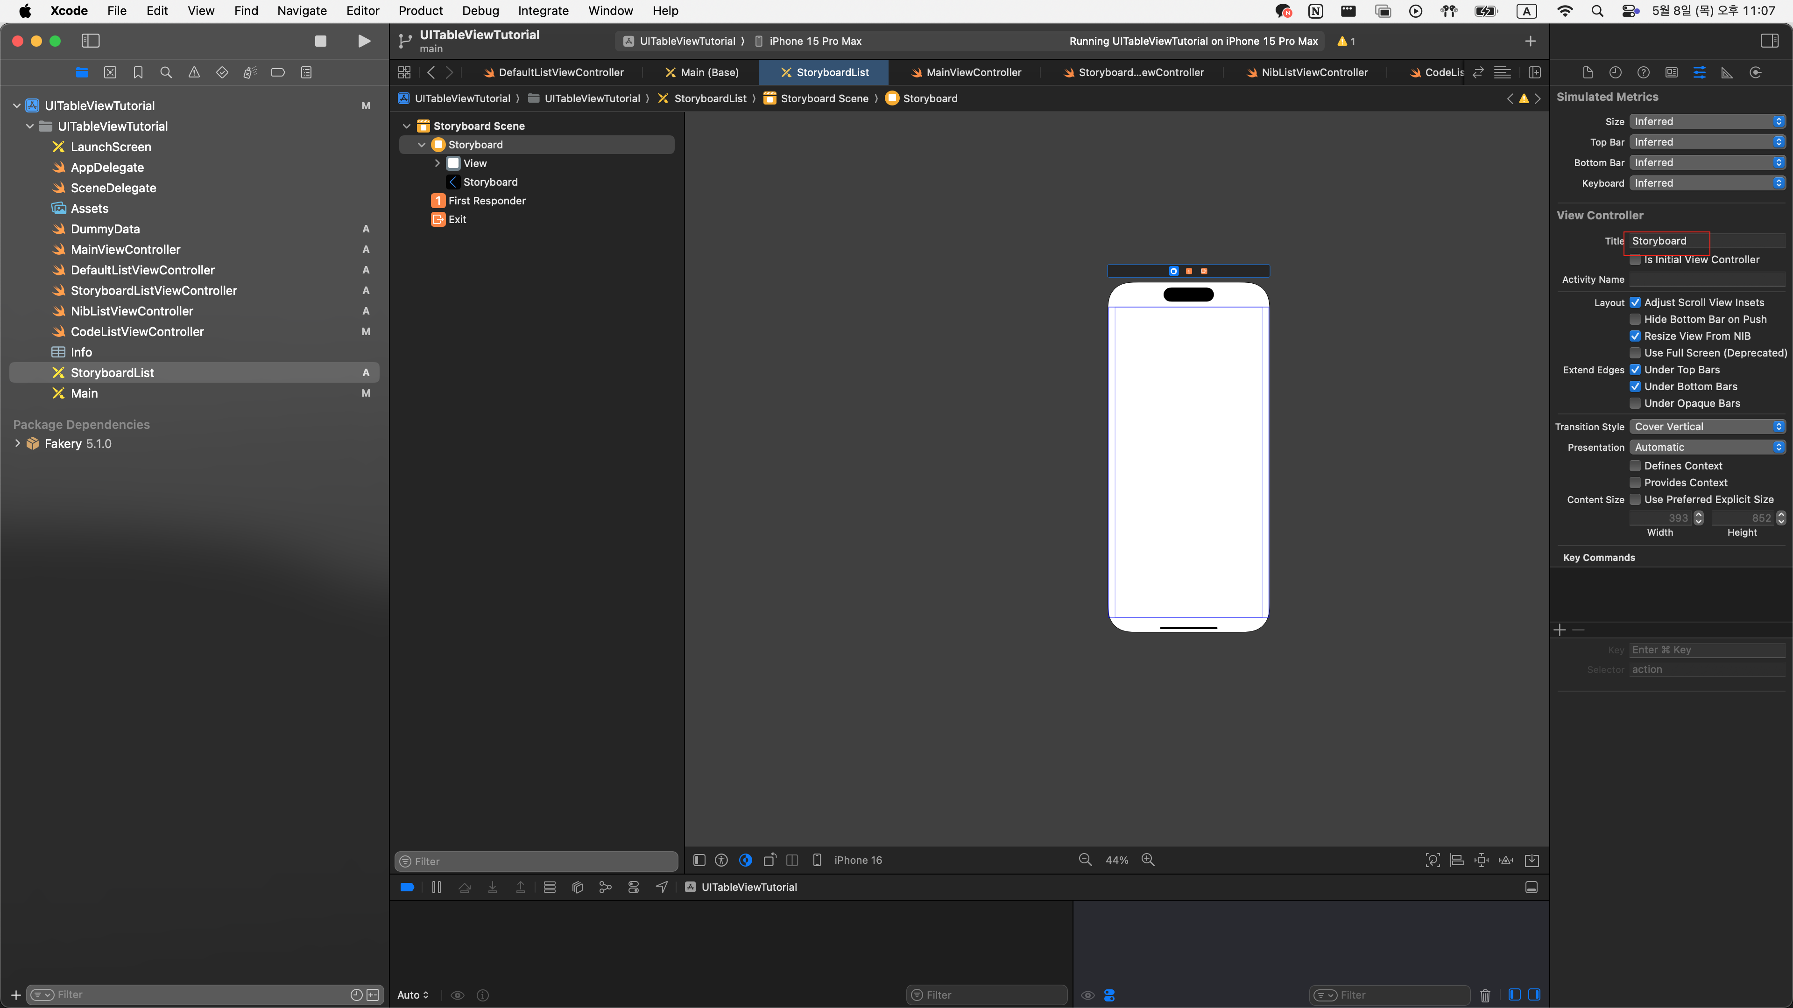Toggle Is Initial View Controller checkbox

pyautogui.click(x=1634, y=259)
